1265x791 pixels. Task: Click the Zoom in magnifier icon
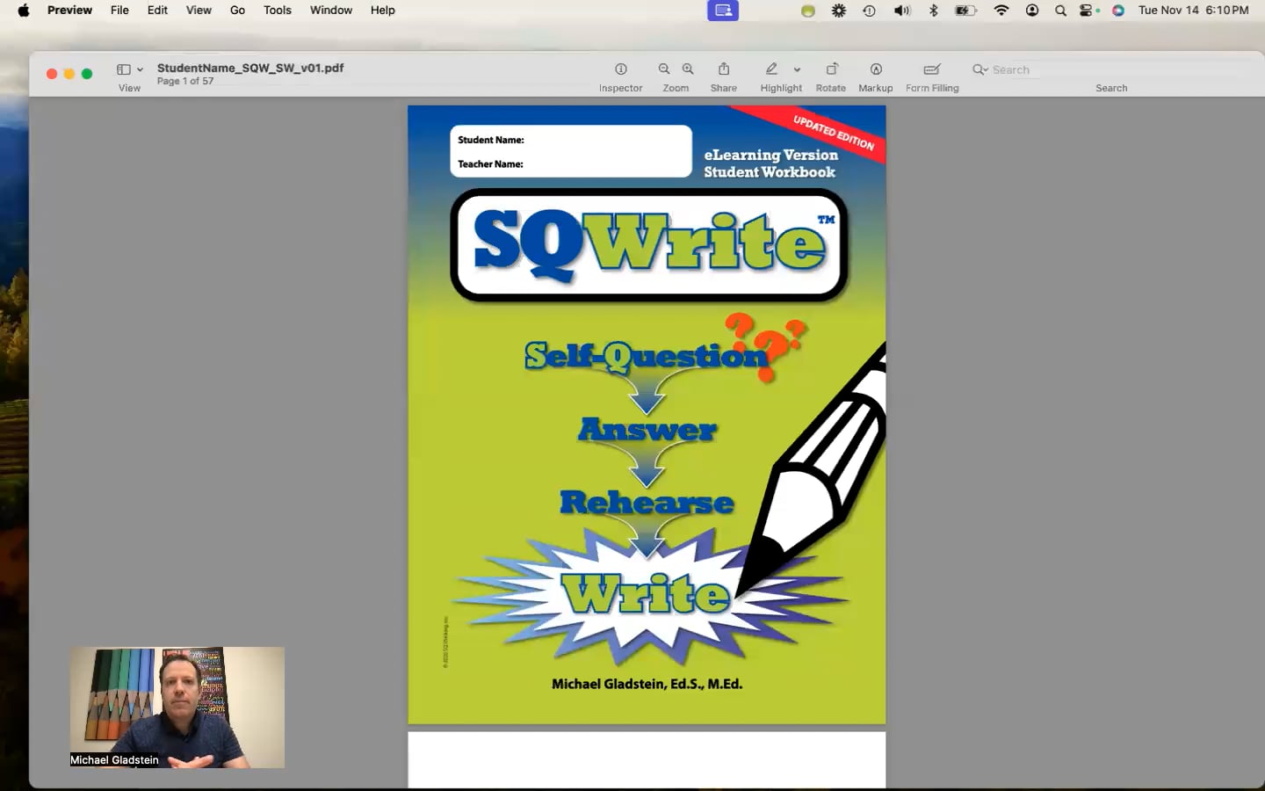(688, 69)
